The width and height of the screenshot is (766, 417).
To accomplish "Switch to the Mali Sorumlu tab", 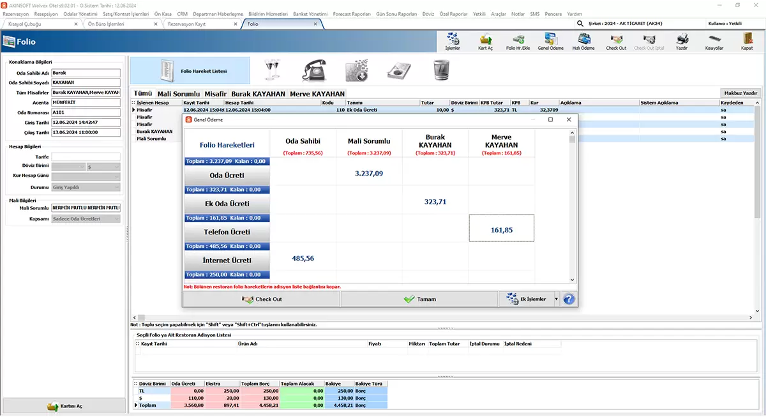I will [179, 94].
